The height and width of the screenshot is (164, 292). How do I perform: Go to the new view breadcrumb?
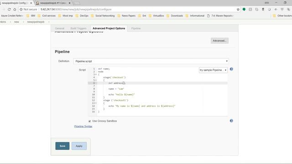point(16,22)
